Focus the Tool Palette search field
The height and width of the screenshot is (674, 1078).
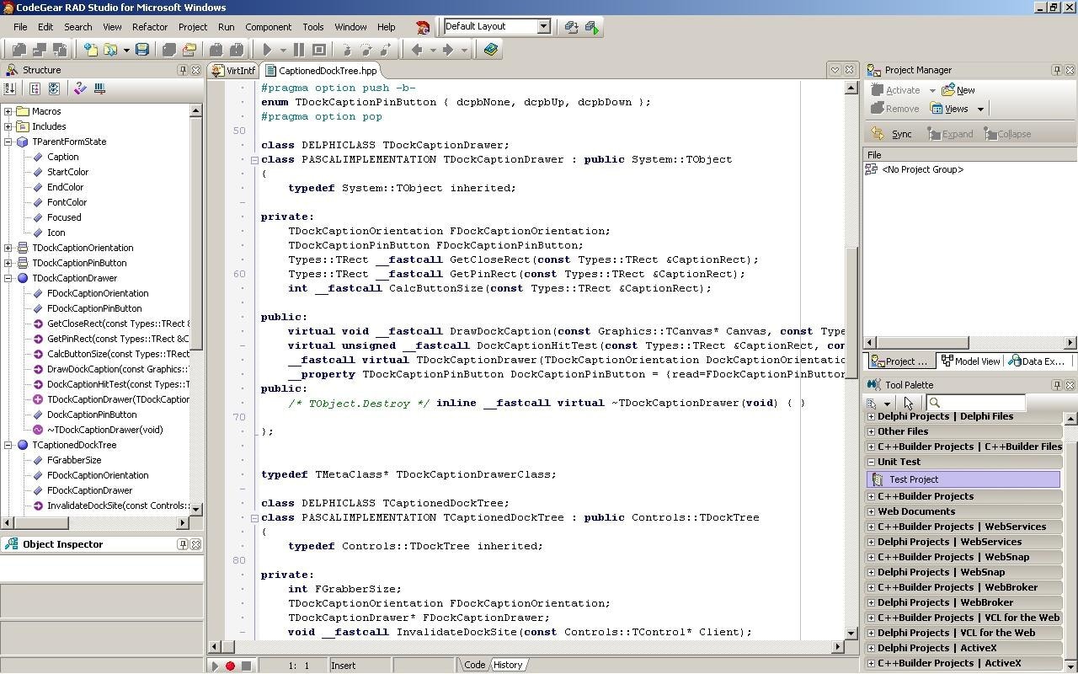(974, 404)
